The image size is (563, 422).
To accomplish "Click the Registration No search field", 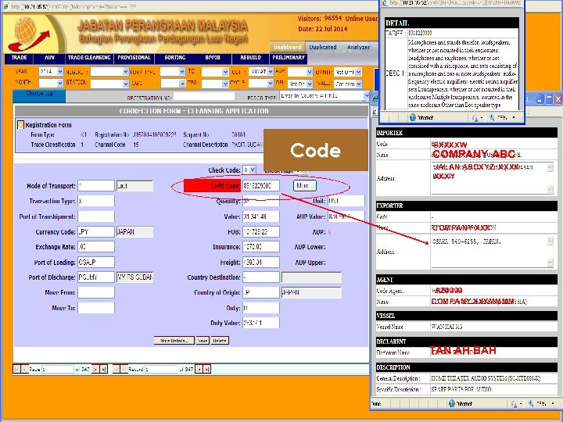I will (204, 97).
